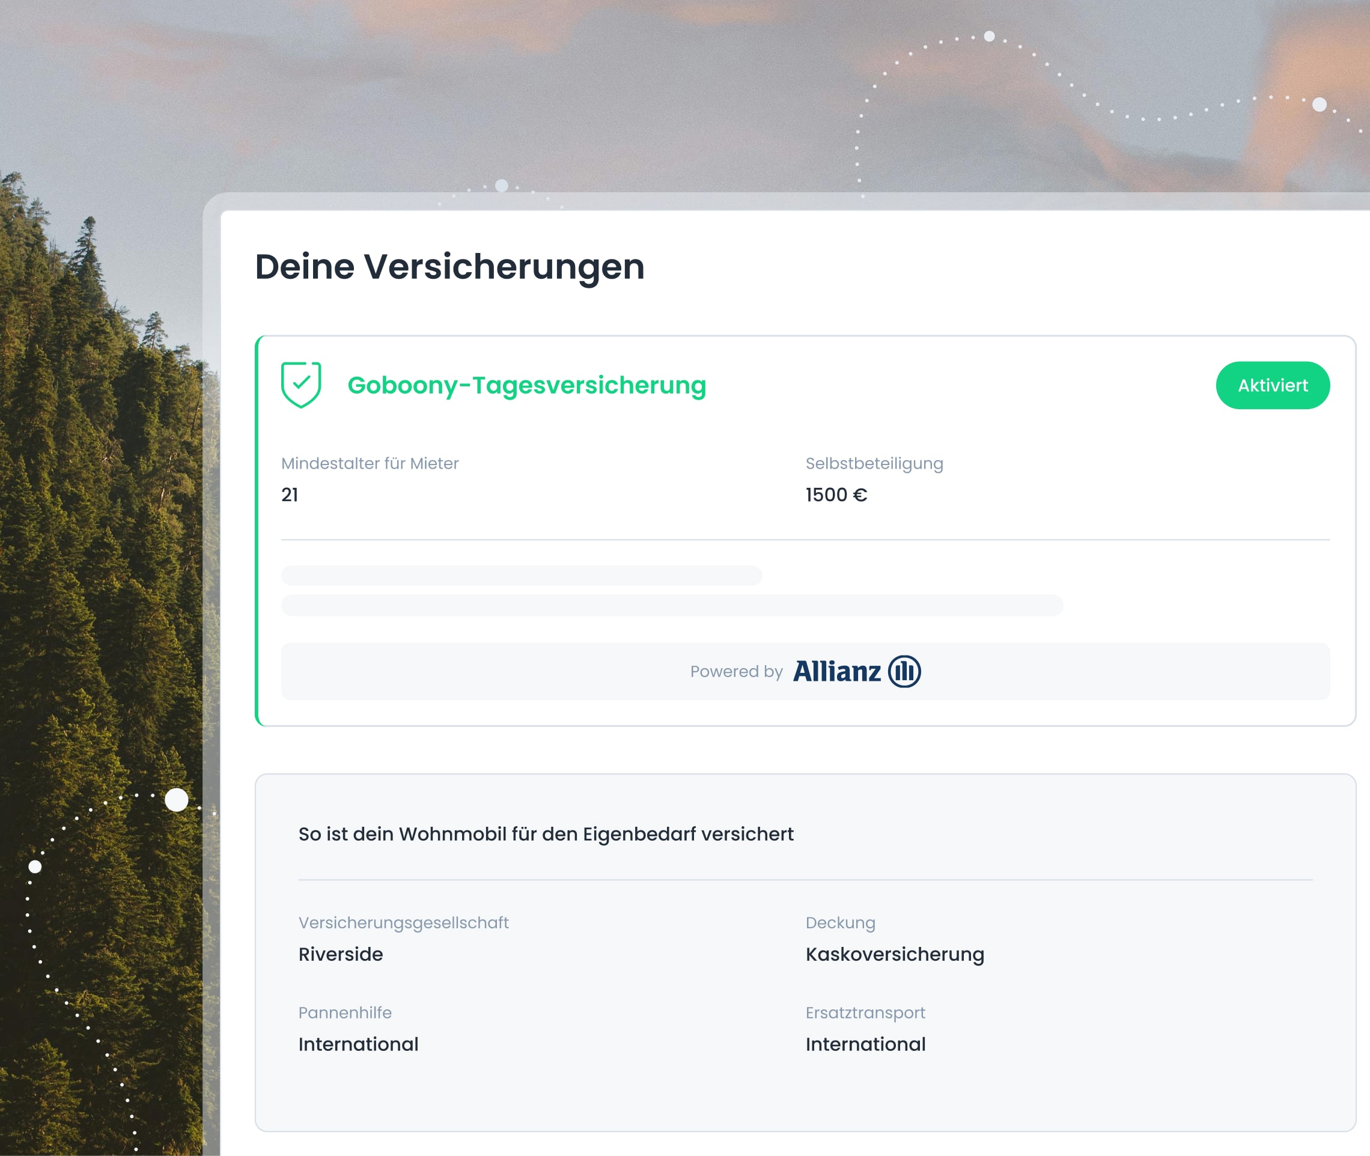The width and height of the screenshot is (1370, 1156).
Task: Click the longer loading placeholder bar
Action: pos(672,605)
